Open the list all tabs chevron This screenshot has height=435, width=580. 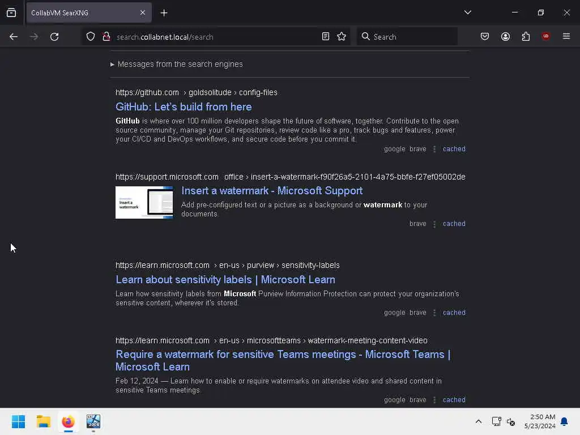click(x=467, y=12)
